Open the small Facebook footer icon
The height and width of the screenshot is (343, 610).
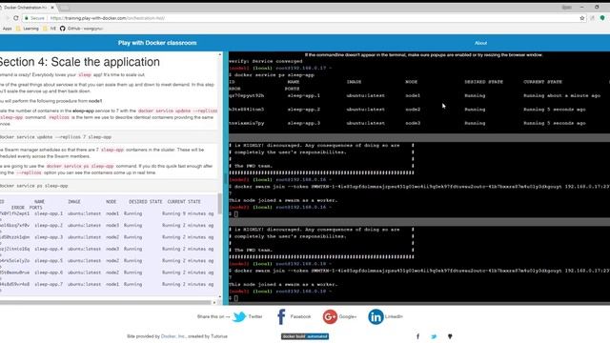pyautogui.click(x=417, y=336)
